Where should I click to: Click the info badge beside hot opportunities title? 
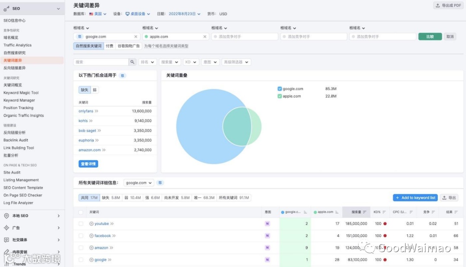click(122, 75)
